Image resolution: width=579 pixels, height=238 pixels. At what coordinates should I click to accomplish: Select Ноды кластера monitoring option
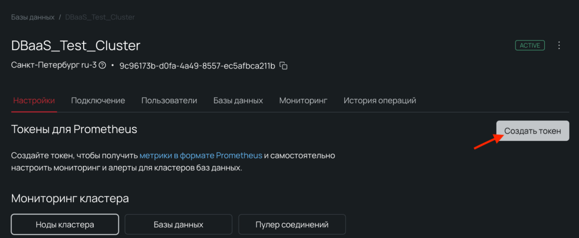coord(65,224)
